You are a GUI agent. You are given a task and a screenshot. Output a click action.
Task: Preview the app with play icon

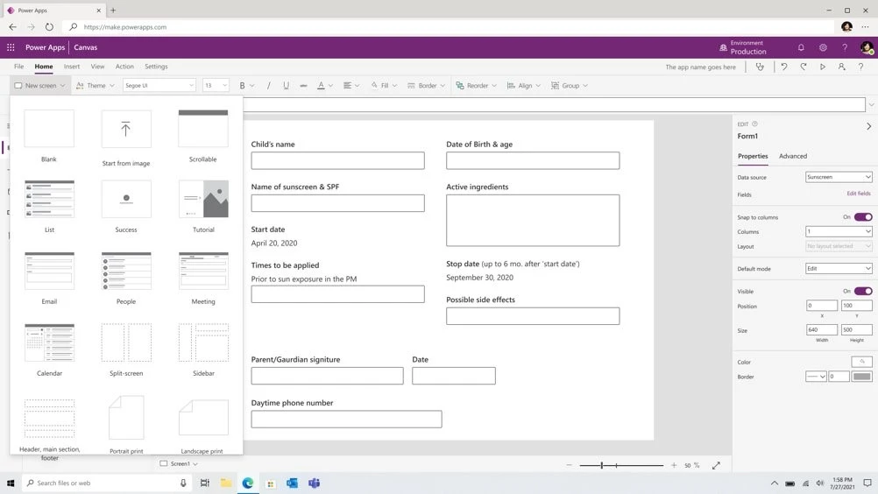(823, 67)
